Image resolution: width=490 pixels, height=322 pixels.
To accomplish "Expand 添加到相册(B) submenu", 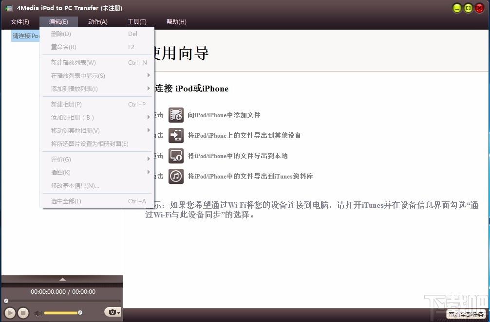I will coord(97,117).
